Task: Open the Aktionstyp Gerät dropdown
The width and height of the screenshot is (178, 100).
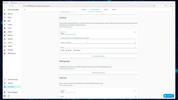Action: (68, 91)
